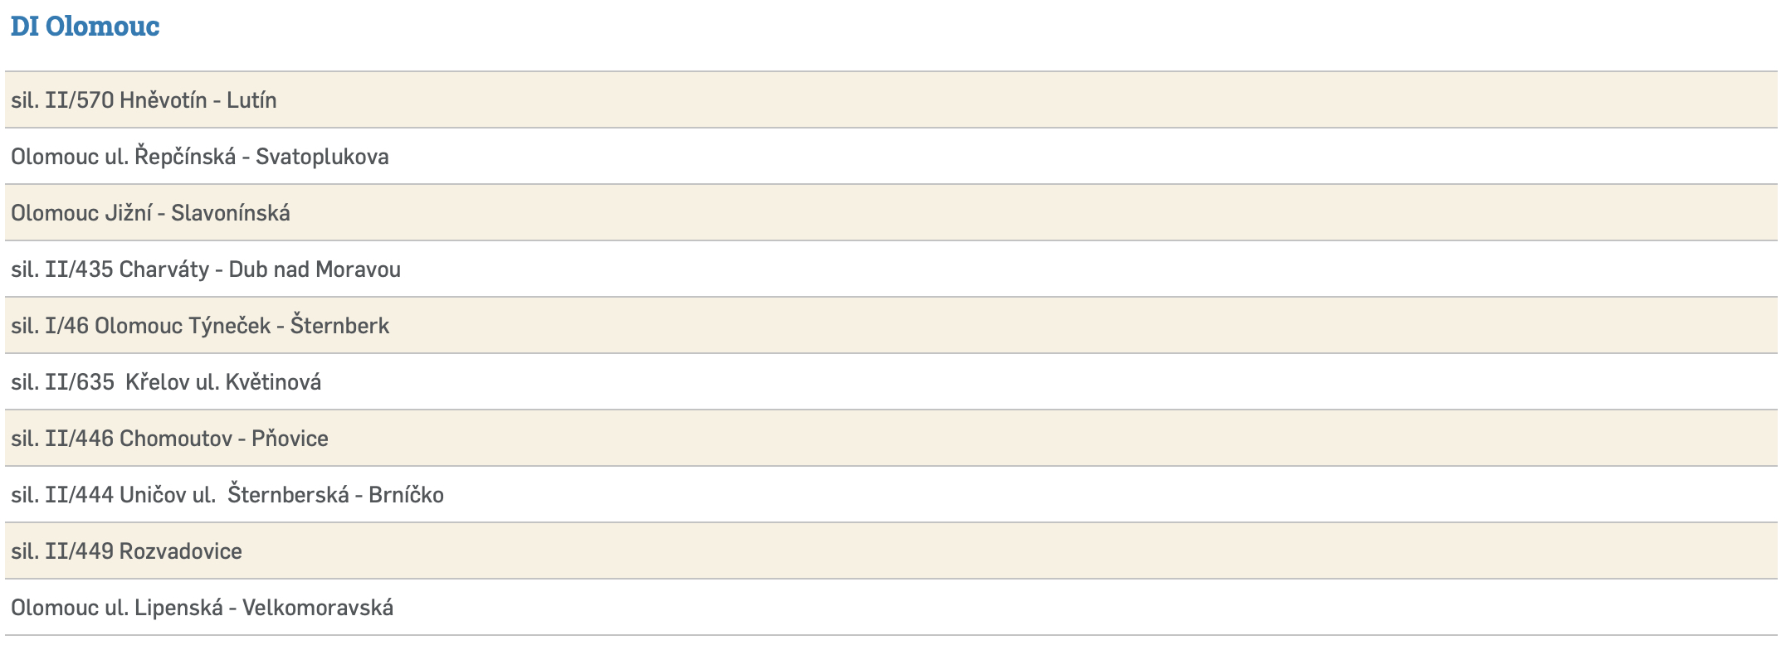Click the word "Brníčko"
The width and height of the screenshot is (1791, 650).
click(406, 495)
